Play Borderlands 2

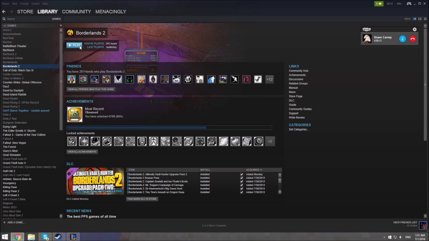pyautogui.click(x=74, y=45)
